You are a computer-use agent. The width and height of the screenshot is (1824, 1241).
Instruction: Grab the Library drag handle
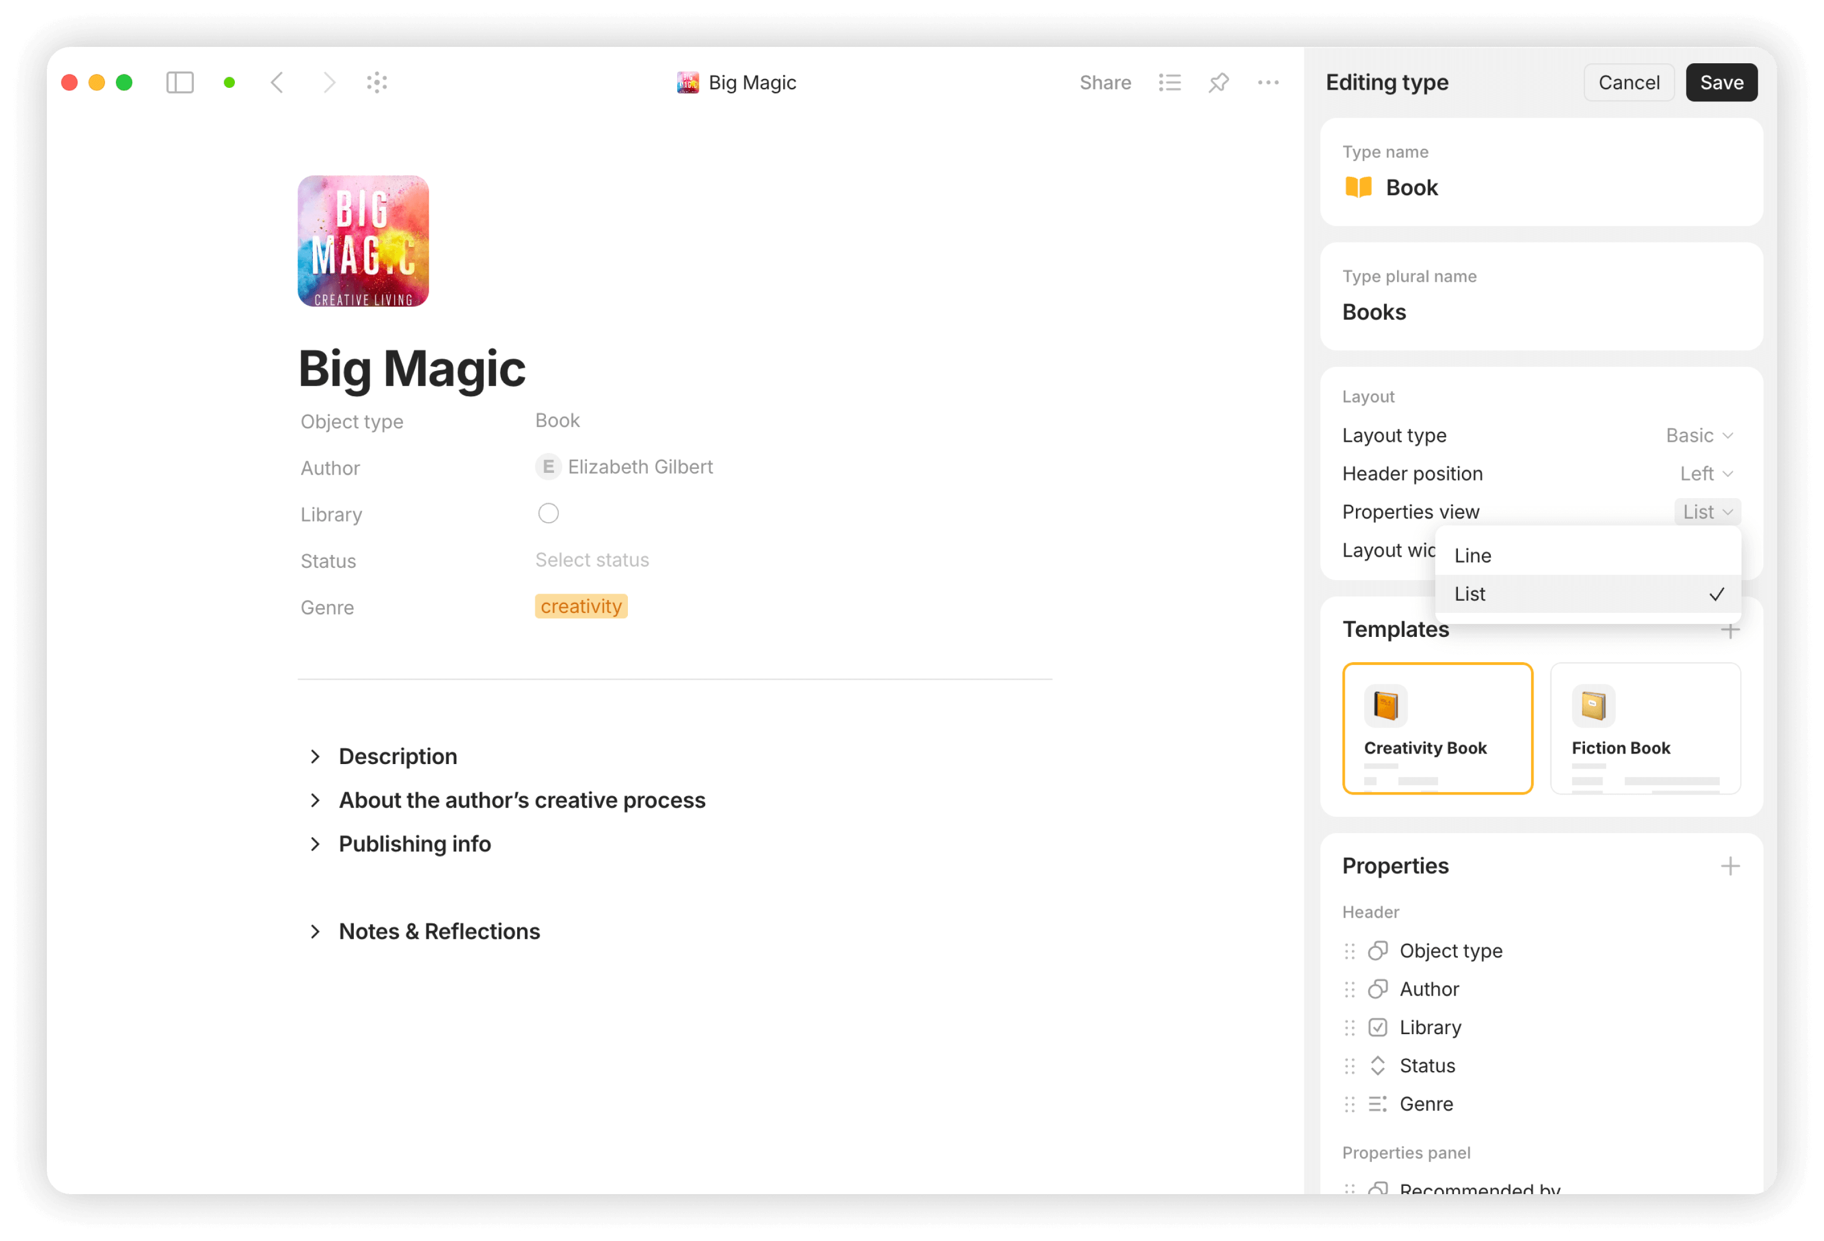[1349, 1028]
